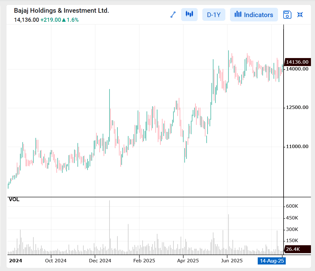Click the 14136.00 price axis marker
Viewport: 315px width, 271px height.
pos(298,62)
